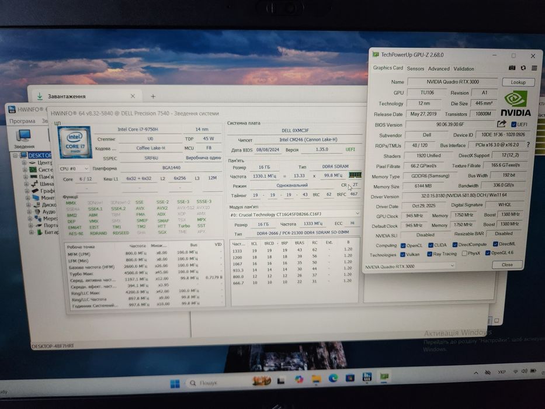Select the Graphics Card tab
This screenshot has height=409, width=545.
coord(388,68)
